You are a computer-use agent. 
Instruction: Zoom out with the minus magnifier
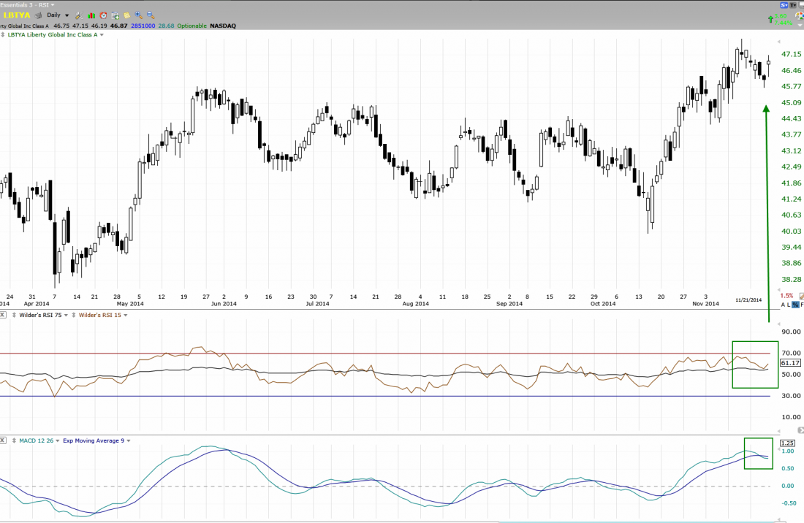150,15
